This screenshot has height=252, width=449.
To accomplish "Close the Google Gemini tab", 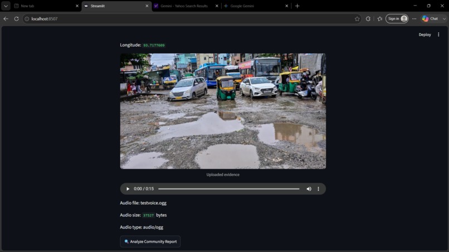I will tap(287, 6).
